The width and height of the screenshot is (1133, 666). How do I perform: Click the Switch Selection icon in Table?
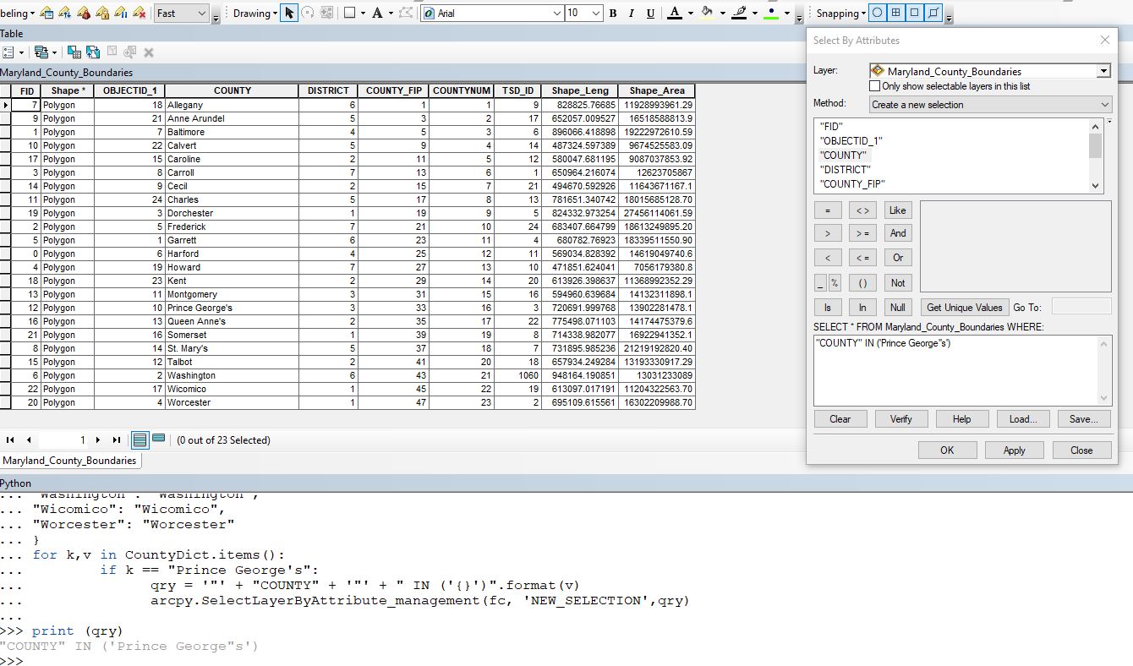[92, 52]
